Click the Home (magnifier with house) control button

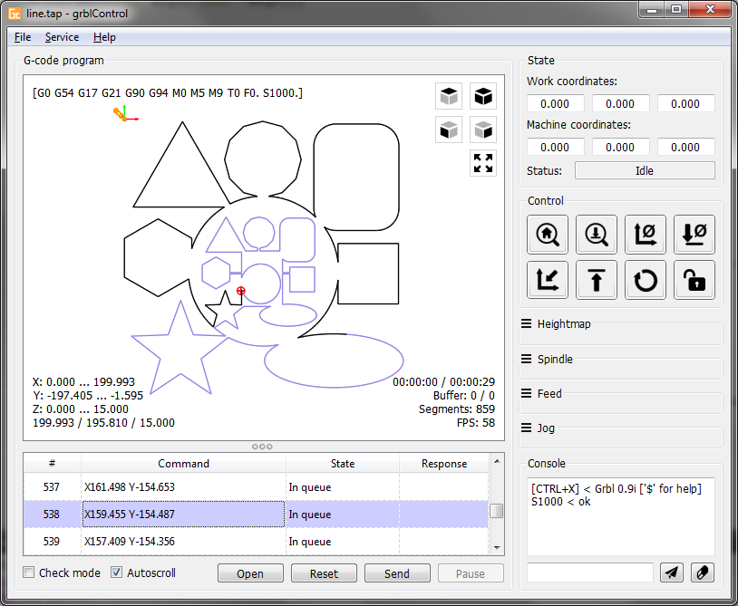pyautogui.click(x=548, y=235)
